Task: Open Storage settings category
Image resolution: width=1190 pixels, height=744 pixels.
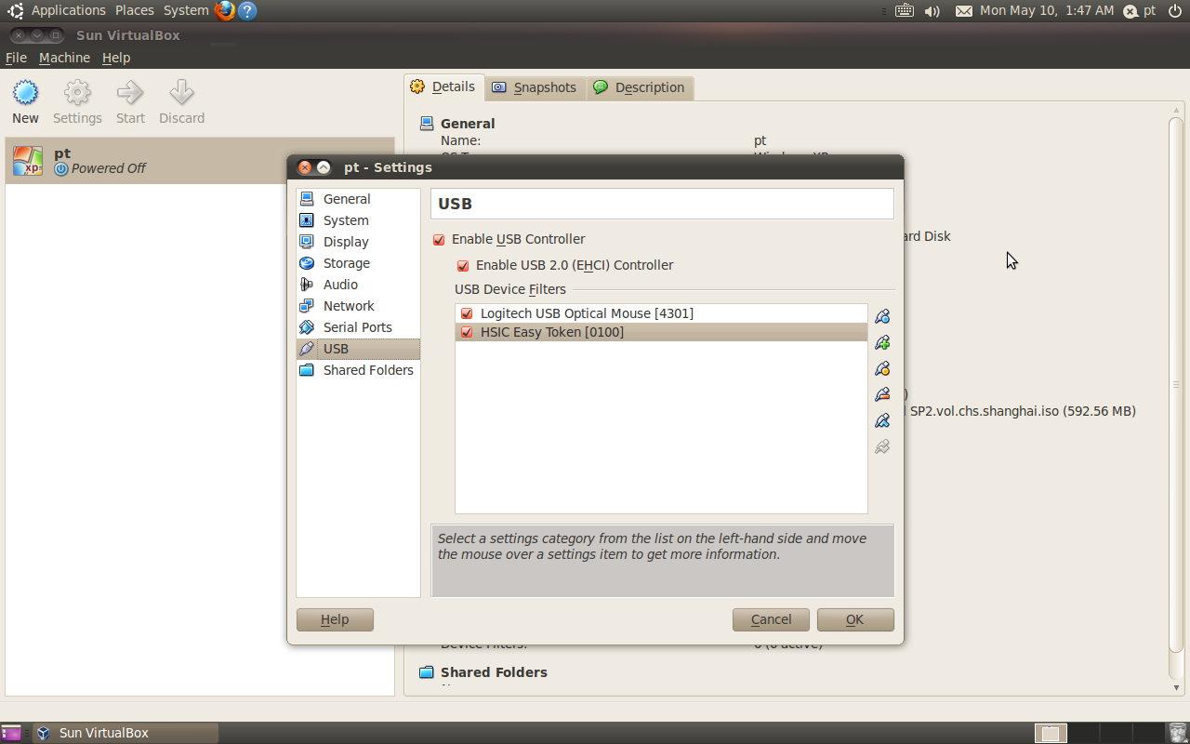Action: (x=358, y=263)
